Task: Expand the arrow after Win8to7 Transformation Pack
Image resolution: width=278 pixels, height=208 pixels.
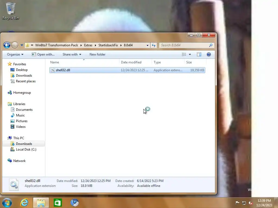Action: pyautogui.click(x=81, y=45)
